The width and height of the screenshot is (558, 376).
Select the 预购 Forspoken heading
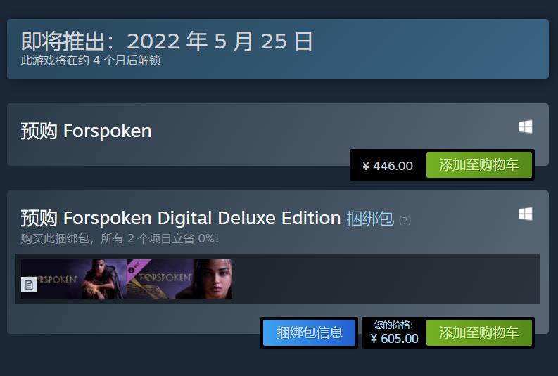coord(86,131)
